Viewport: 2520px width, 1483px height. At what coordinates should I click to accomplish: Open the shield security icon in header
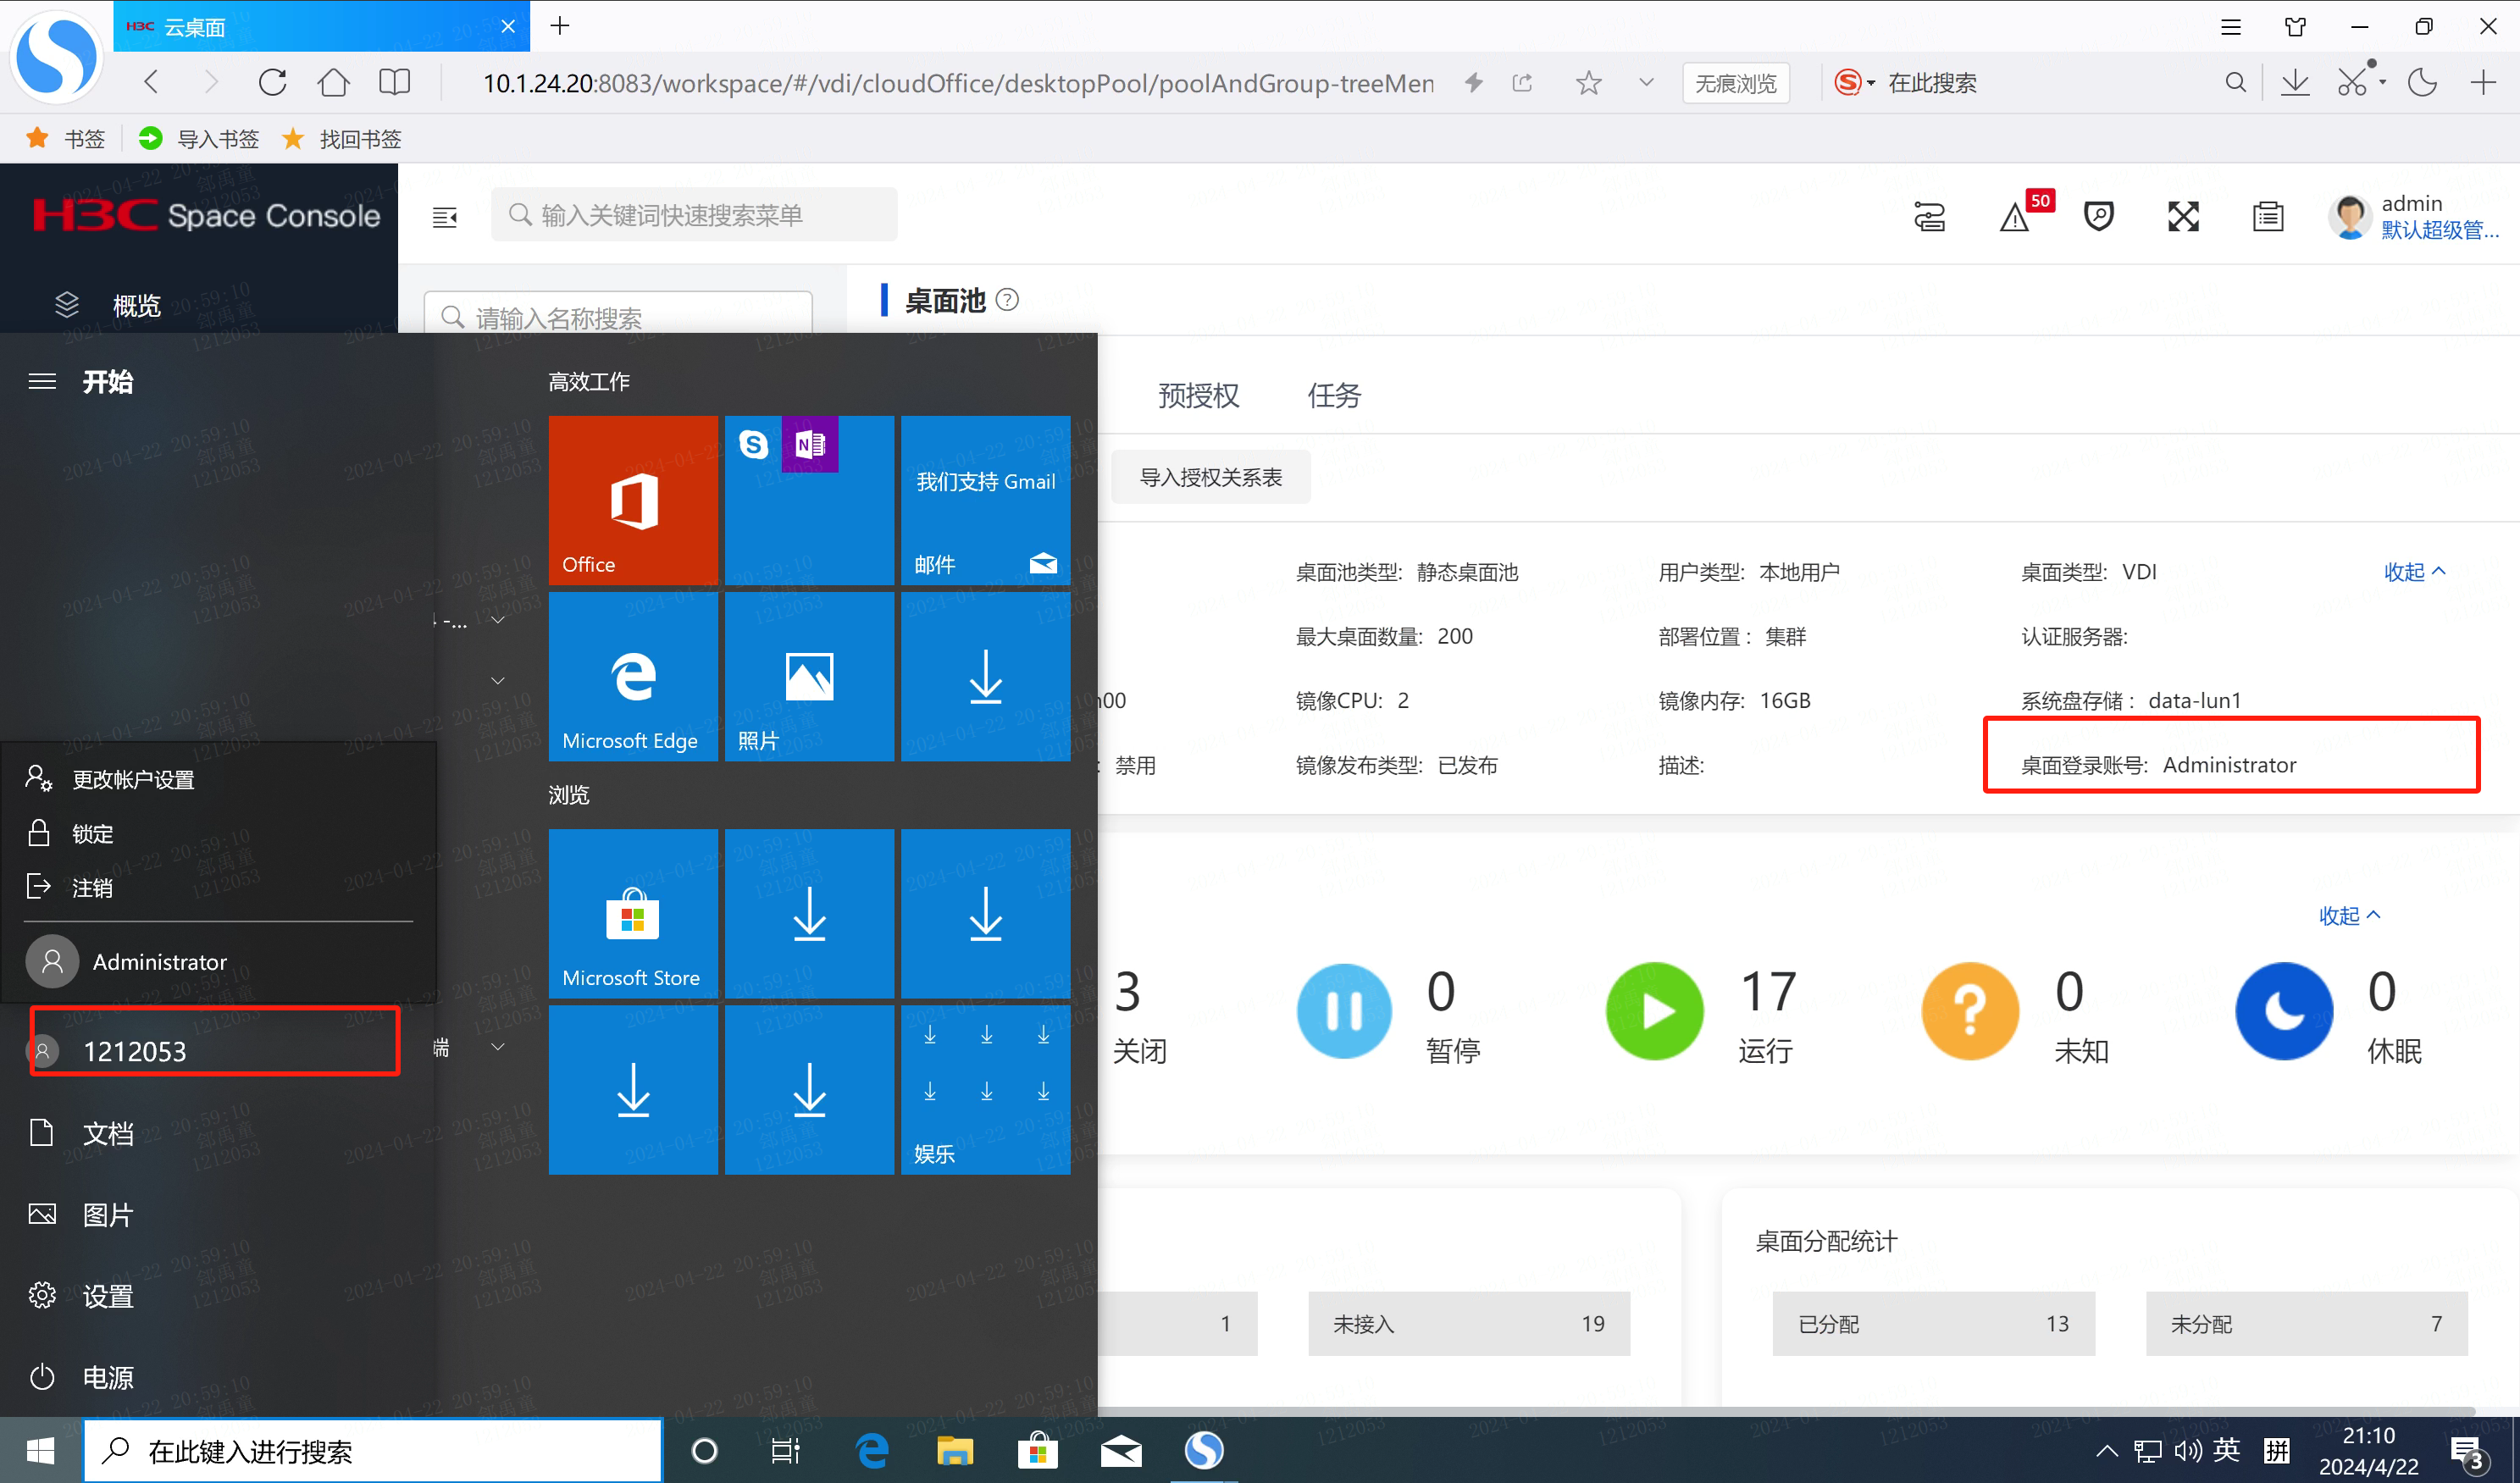click(x=2098, y=216)
